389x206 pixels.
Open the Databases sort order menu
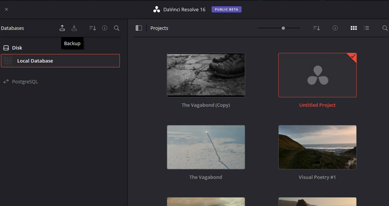(93, 28)
